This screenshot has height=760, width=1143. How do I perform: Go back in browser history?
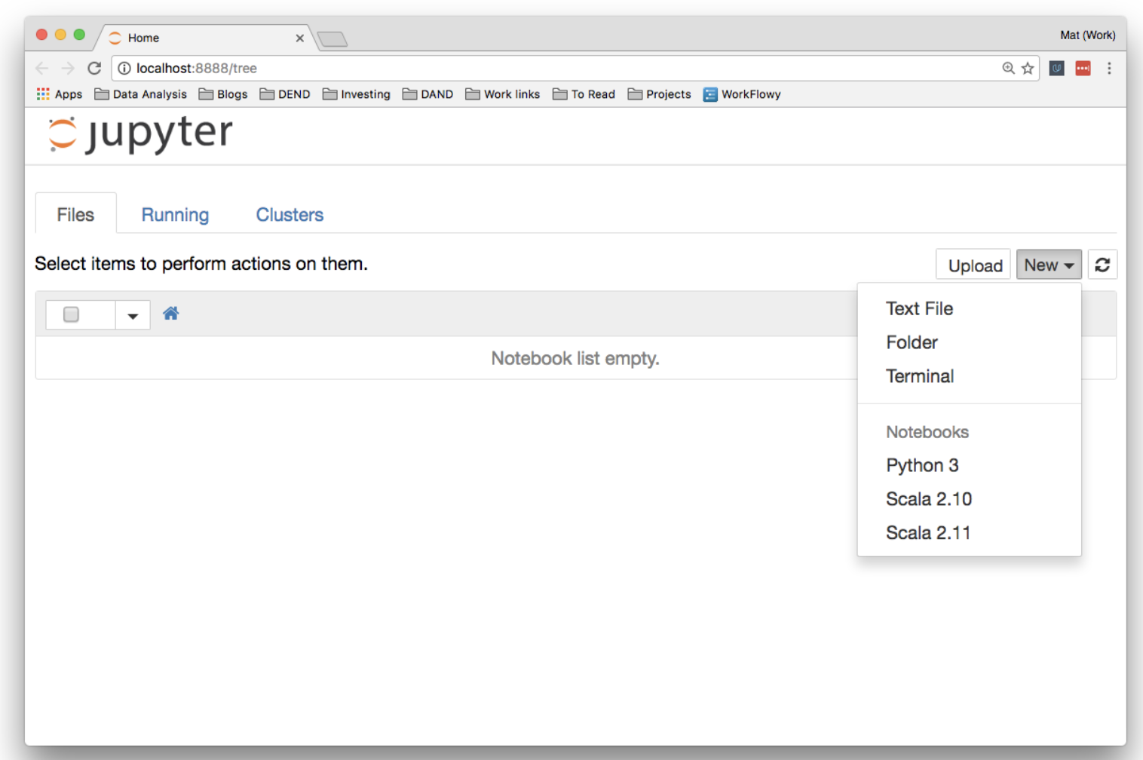click(41, 68)
